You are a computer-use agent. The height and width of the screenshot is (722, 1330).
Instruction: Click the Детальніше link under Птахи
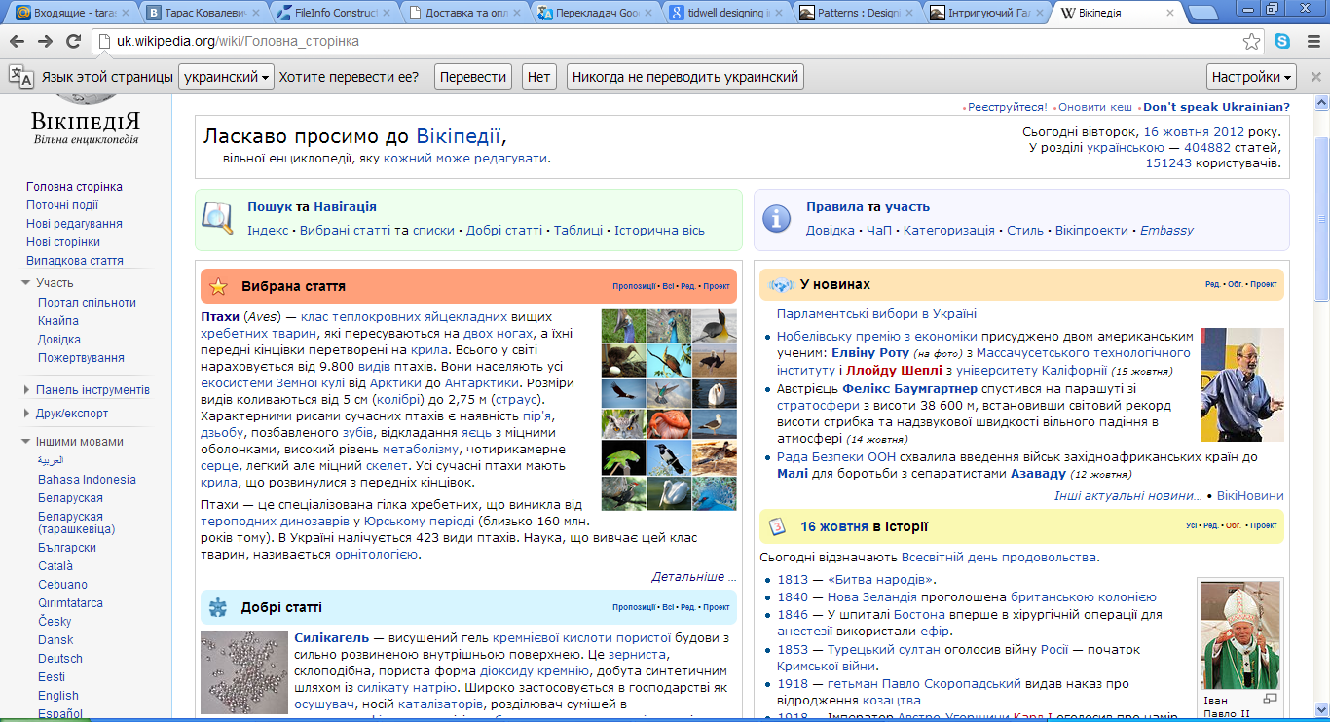694,577
